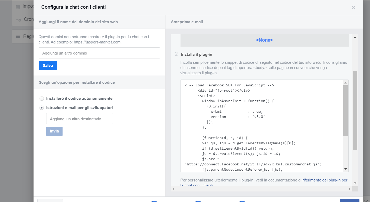
Task: Click the email preview panel's down arrow
Action: pyautogui.click(x=355, y=183)
